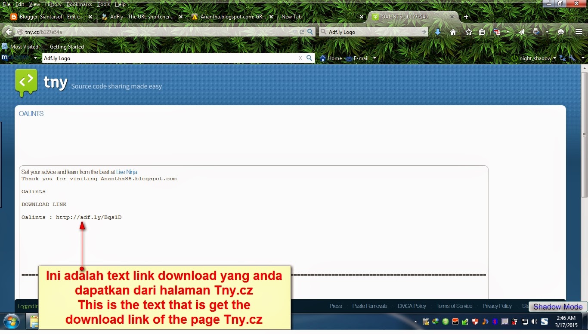
Task: Open the Live Ninja link
Action: [x=127, y=172]
